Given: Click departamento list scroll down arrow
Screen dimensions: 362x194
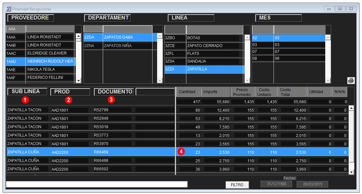Looking at the screenshot, I should coord(160,80).
